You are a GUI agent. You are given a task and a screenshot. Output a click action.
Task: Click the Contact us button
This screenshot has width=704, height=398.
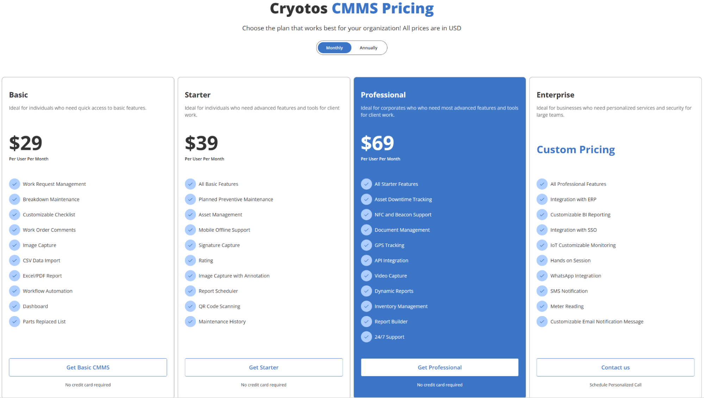click(615, 367)
